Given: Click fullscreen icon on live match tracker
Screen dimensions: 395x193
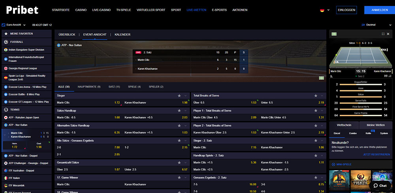Looking at the screenshot, I should point(383,34).
